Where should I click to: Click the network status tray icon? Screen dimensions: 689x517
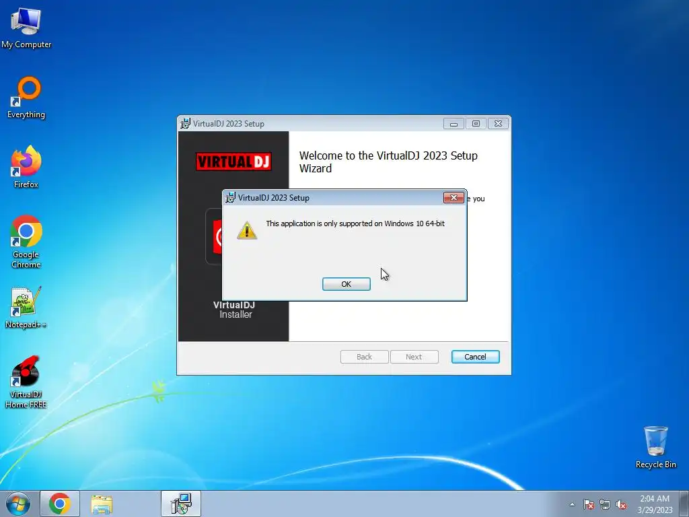(605, 504)
